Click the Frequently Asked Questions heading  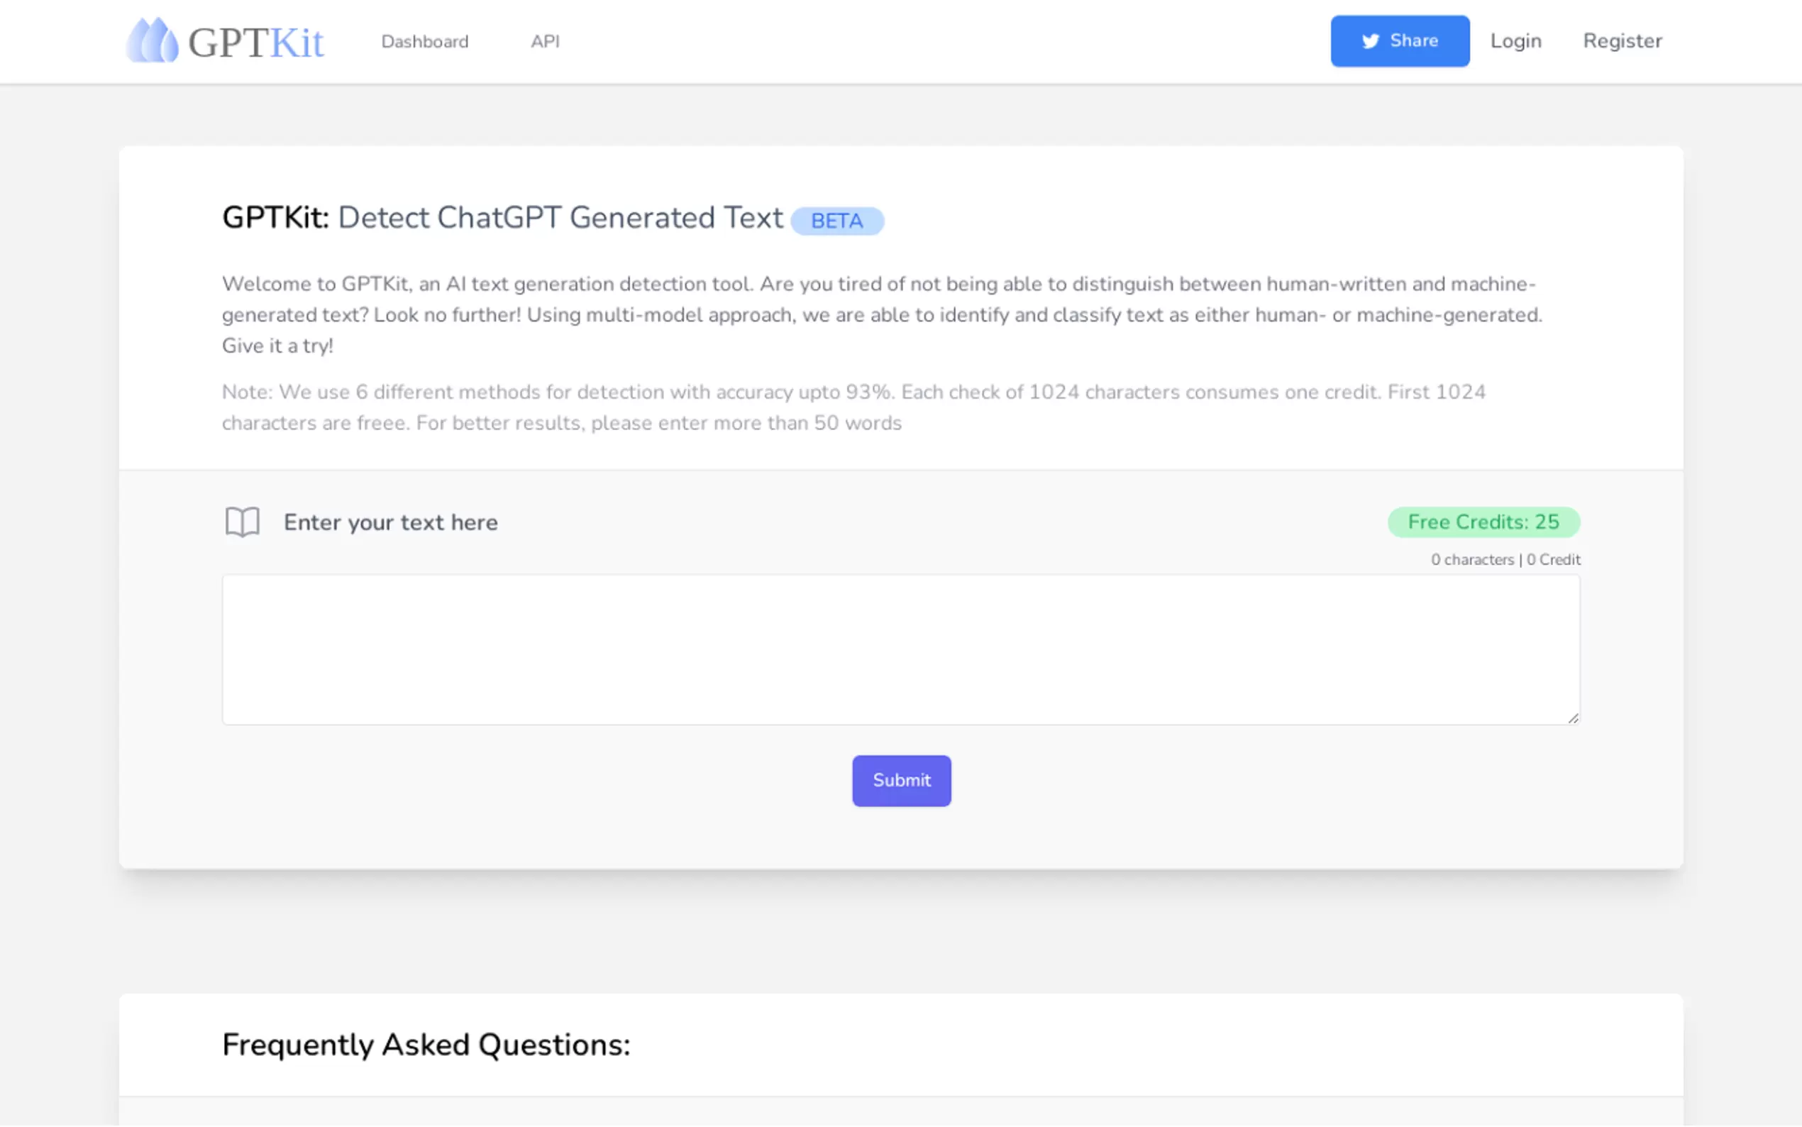point(426,1044)
